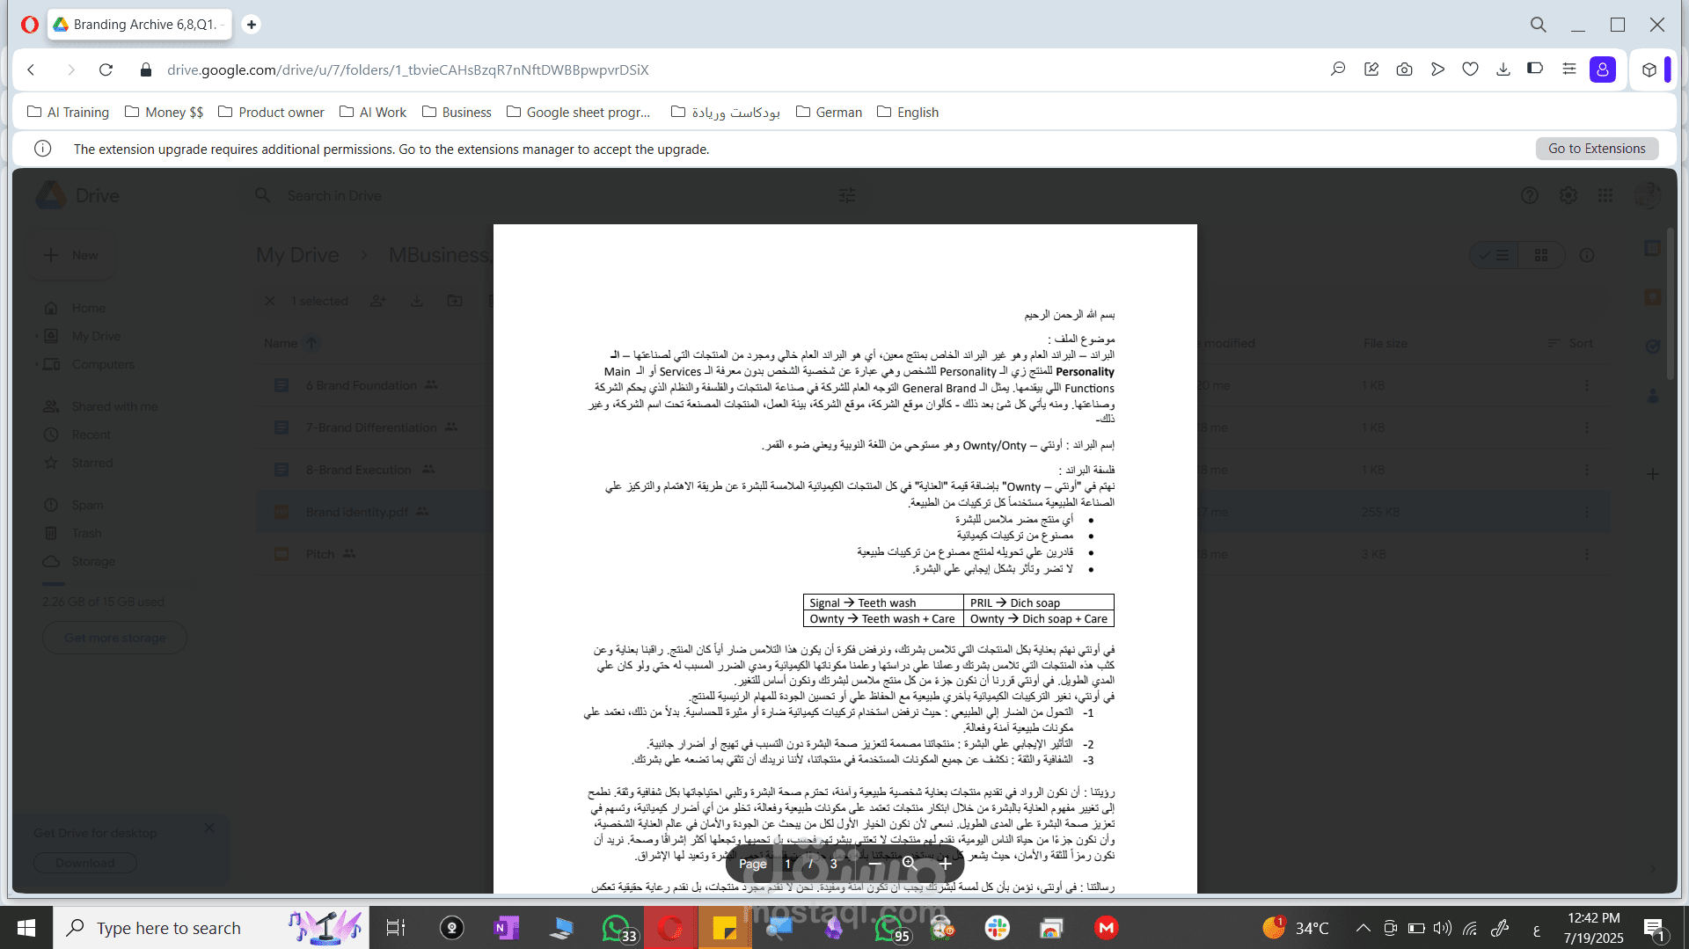
Task: Zoom in the PDF preview
Action: click(x=945, y=864)
